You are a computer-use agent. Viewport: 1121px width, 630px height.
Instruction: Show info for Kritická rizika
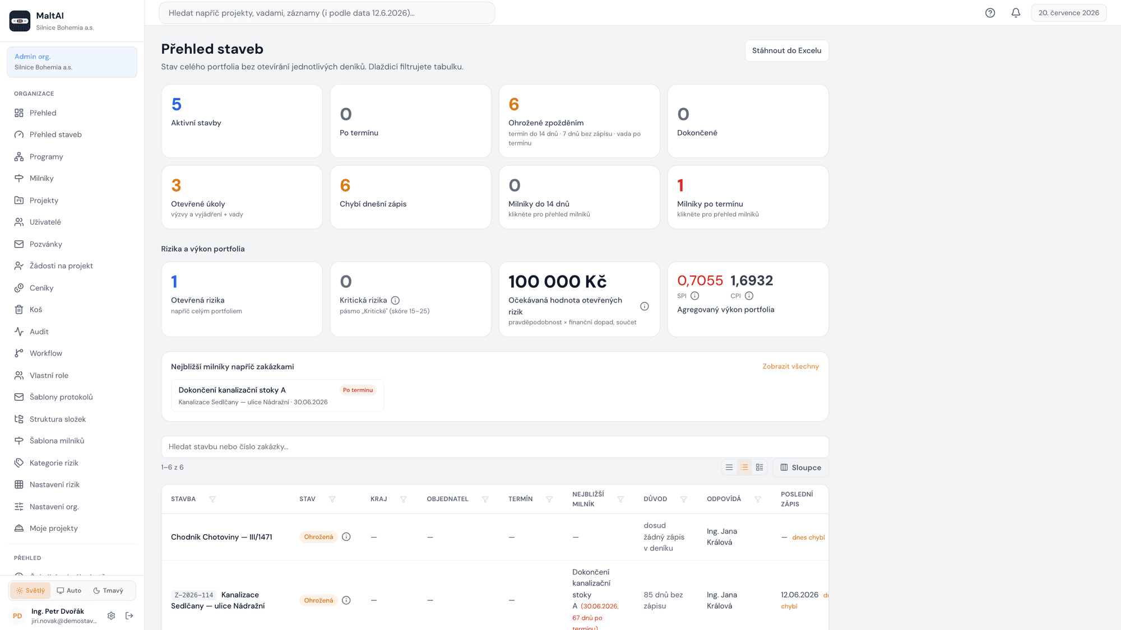[395, 300]
